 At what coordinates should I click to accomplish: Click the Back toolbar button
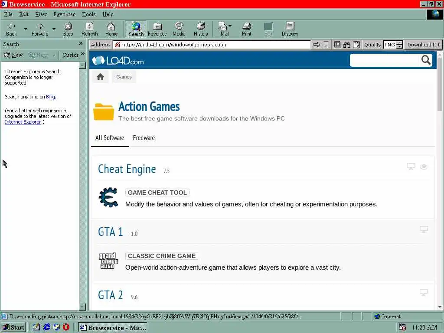(12, 29)
